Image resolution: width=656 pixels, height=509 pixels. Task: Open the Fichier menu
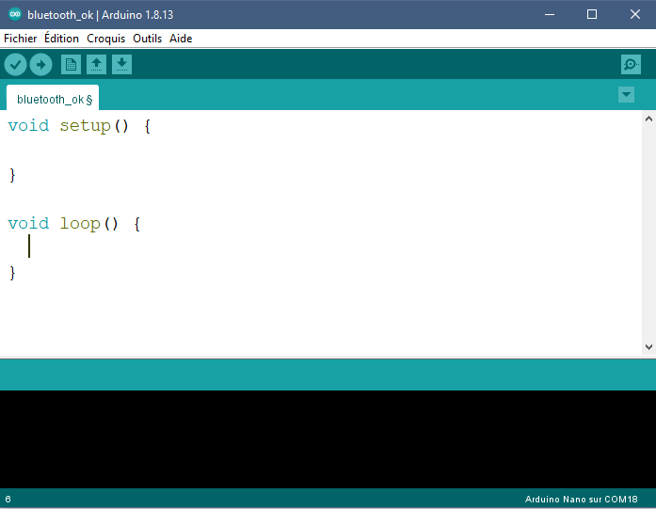click(20, 39)
